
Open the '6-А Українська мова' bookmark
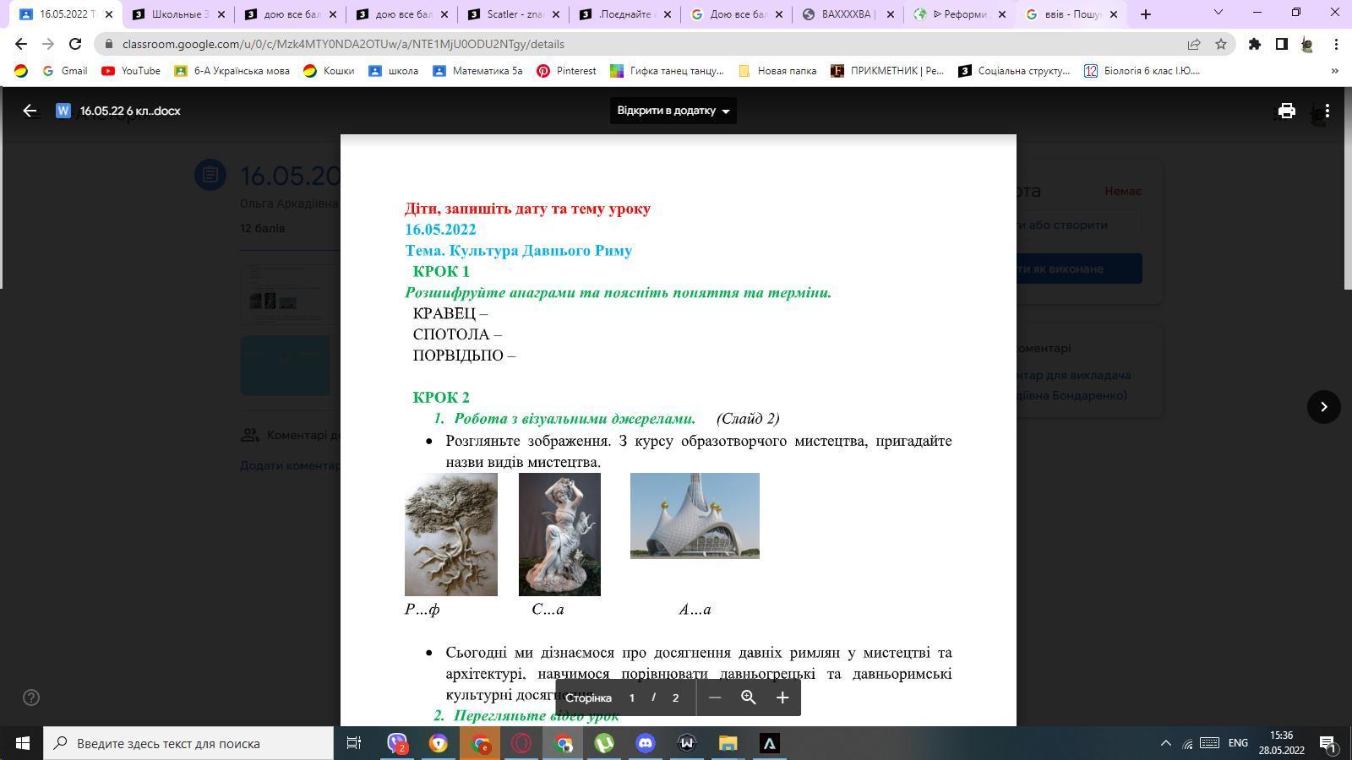click(x=232, y=71)
